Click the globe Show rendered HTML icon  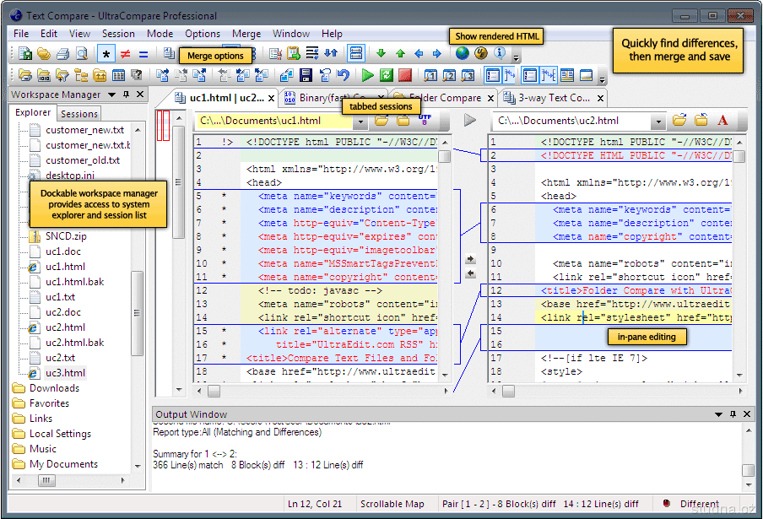pyautogui.click(x=462, y=53)
